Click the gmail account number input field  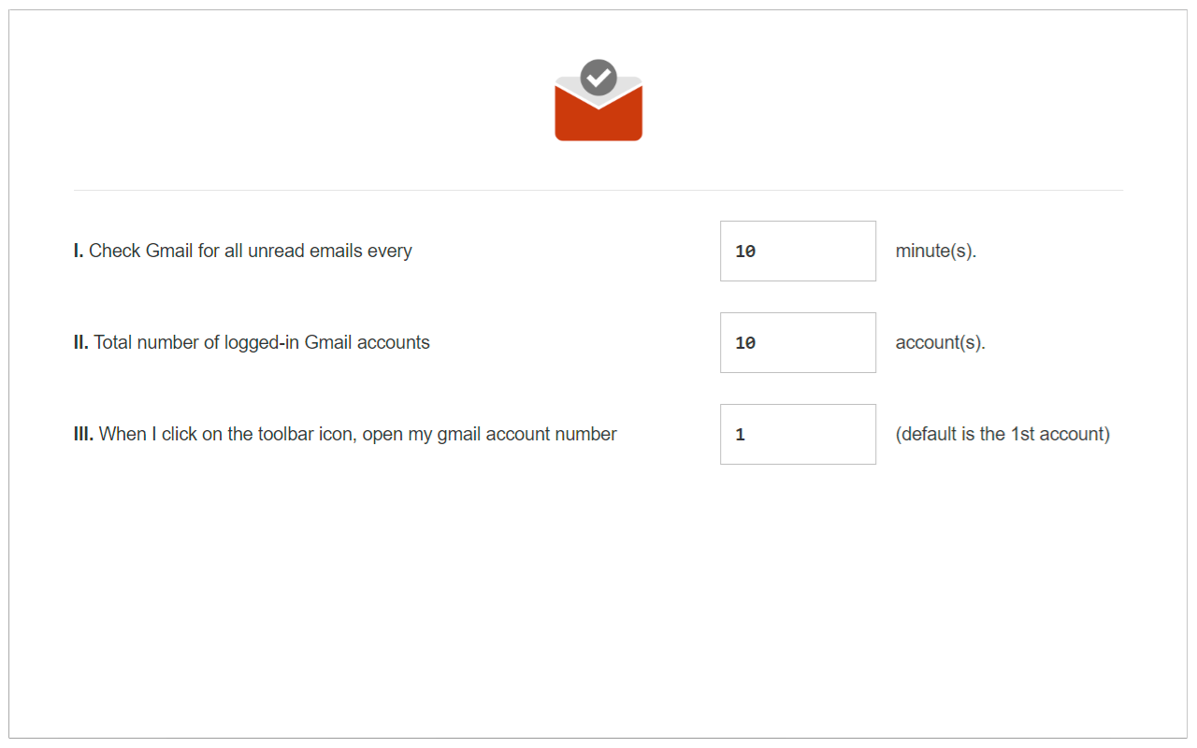[798, 434]
